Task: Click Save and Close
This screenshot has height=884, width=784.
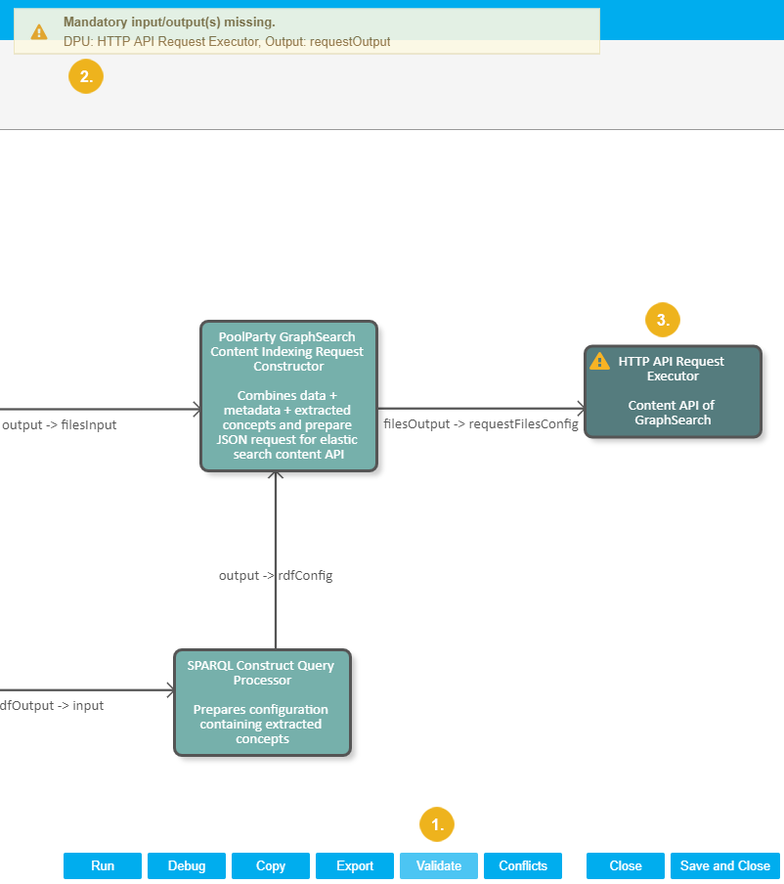Action: [725, 865]
